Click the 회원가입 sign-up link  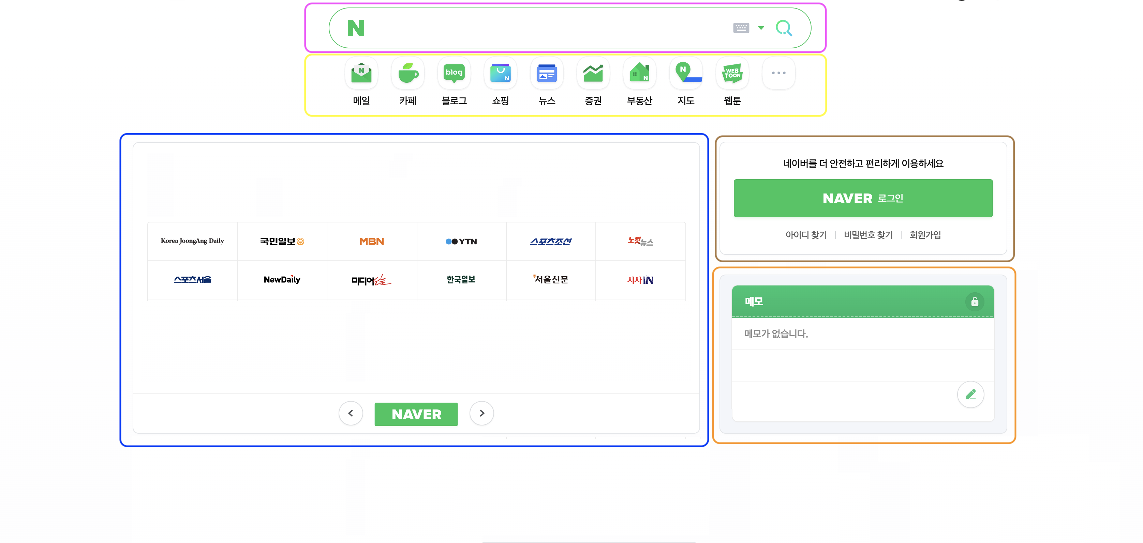(925, 235)
